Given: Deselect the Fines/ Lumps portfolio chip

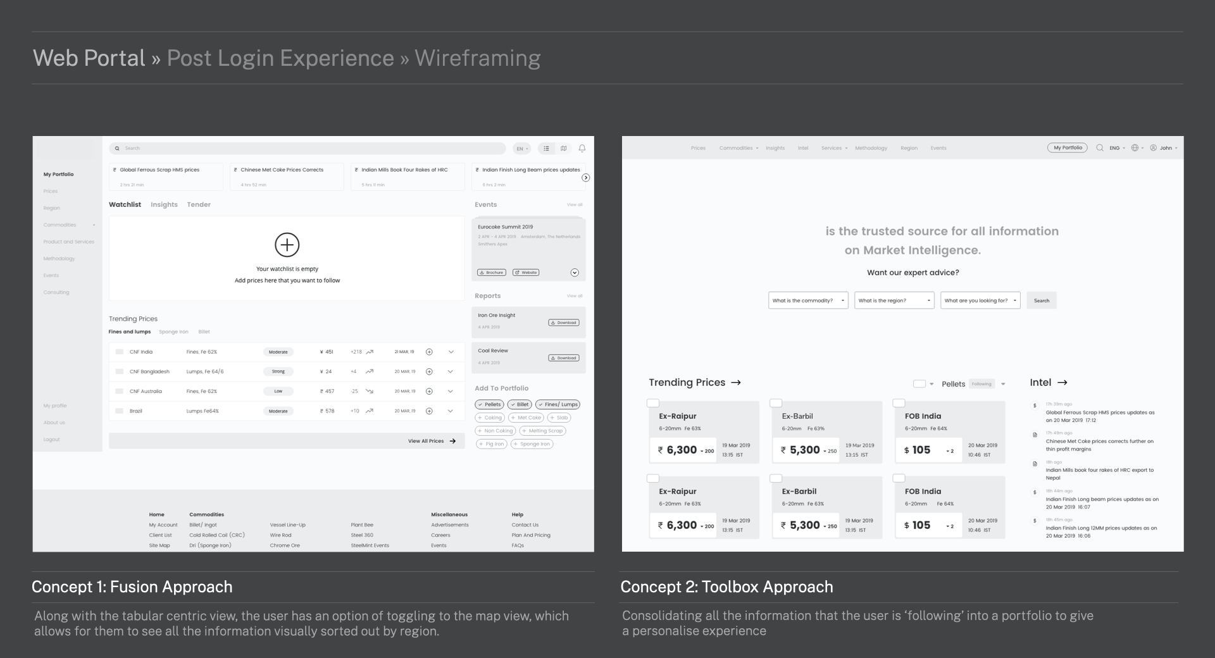Looking at the screenshot, I should (x=558, y=405).
